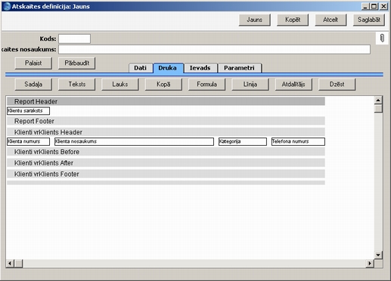Click the Jauns button
The height and width of the screenshot is (281, 391).
tap(254, 20)
